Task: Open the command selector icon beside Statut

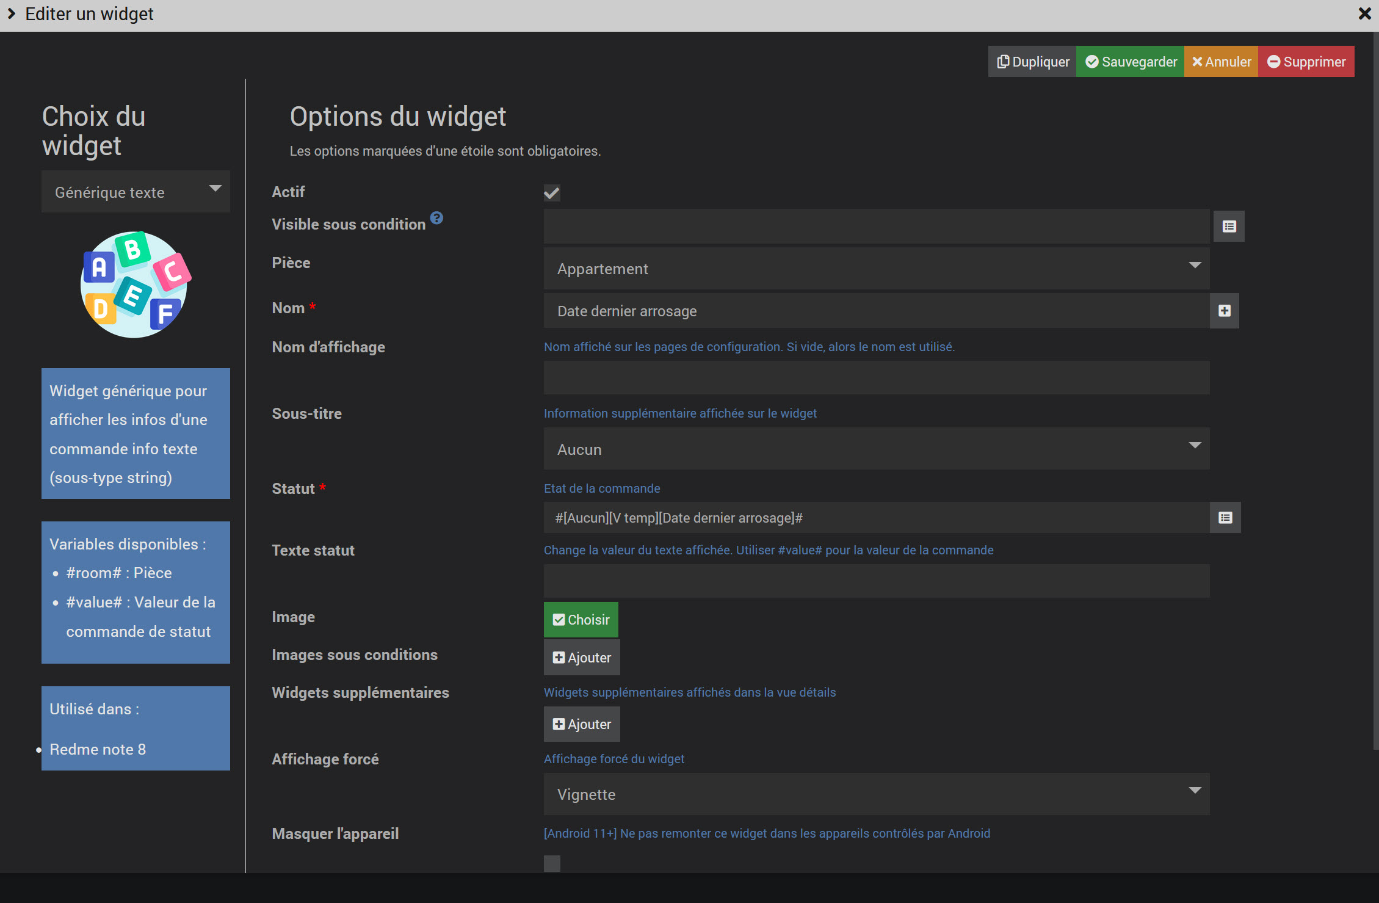Action: click(1225, 518)
